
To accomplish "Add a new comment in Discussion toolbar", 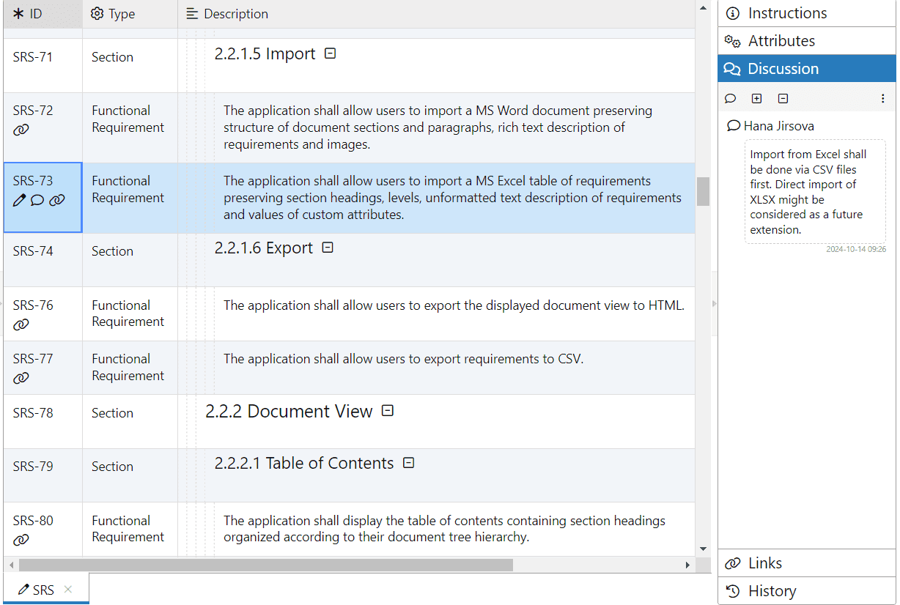I will pos(730,98).
